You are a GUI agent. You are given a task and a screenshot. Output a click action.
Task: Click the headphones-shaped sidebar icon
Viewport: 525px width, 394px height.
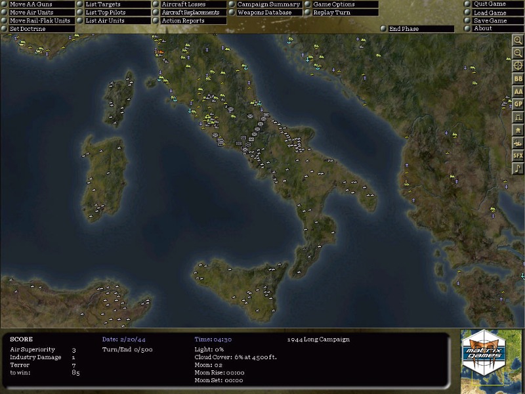[518, 117]
